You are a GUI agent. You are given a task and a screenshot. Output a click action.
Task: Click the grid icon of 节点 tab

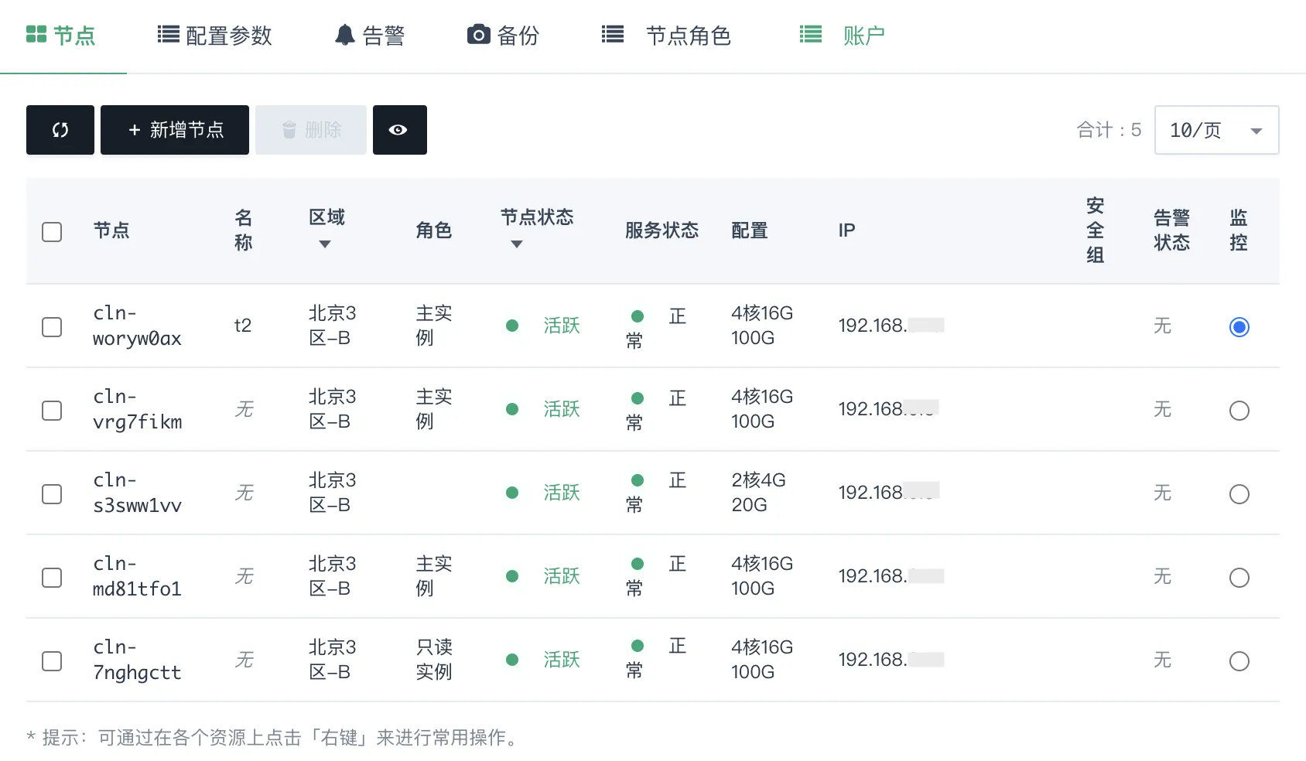[36, 34]
